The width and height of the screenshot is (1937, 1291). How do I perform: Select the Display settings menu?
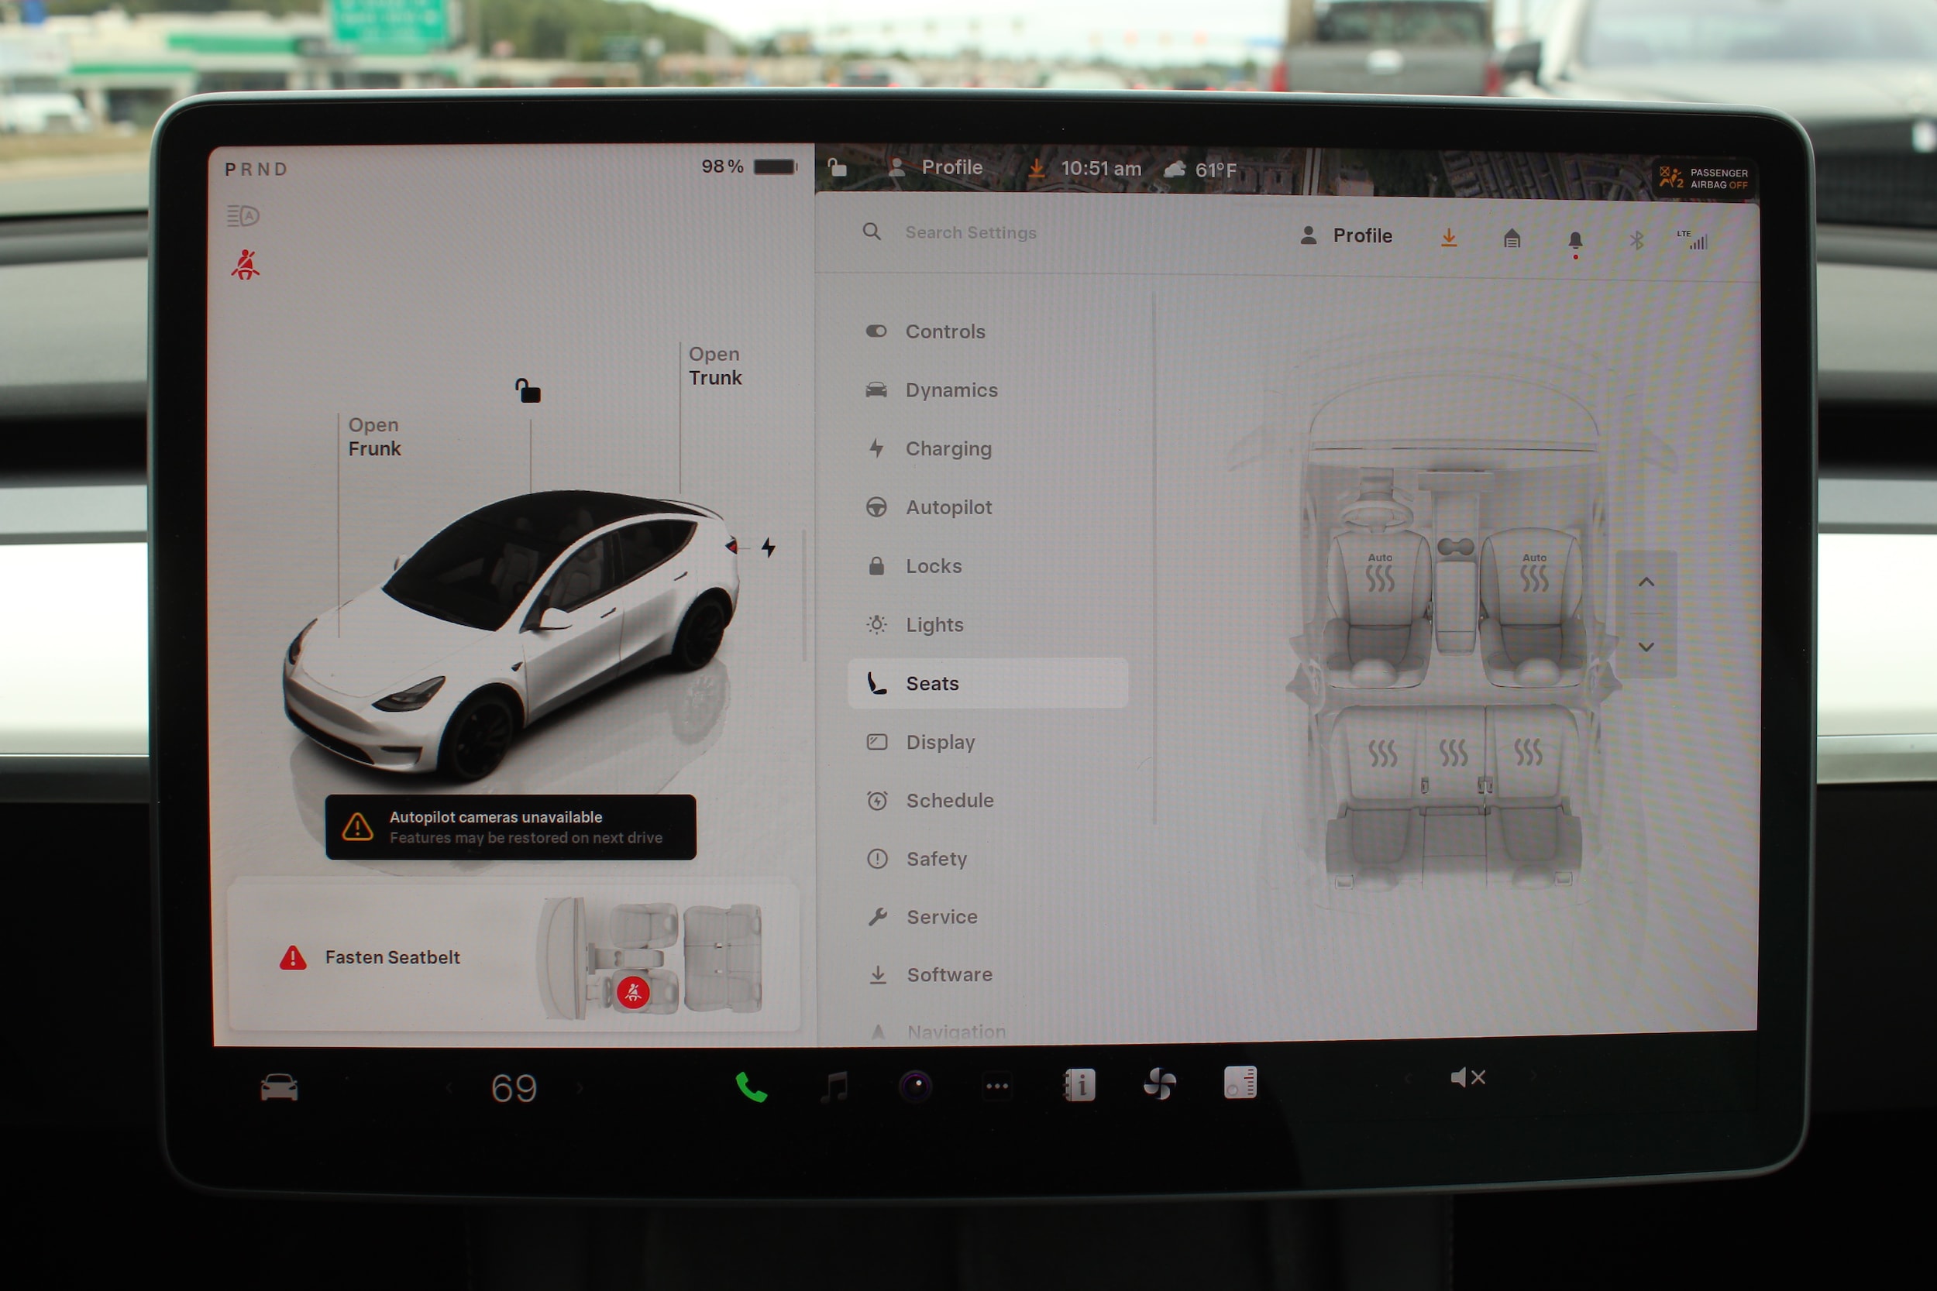(940, 742)
